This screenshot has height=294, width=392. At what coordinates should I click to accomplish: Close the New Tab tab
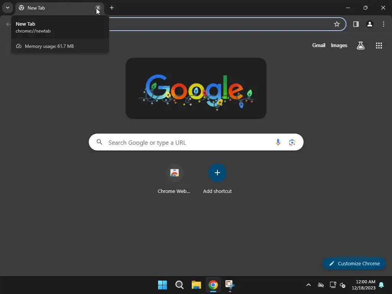(98, 8)
